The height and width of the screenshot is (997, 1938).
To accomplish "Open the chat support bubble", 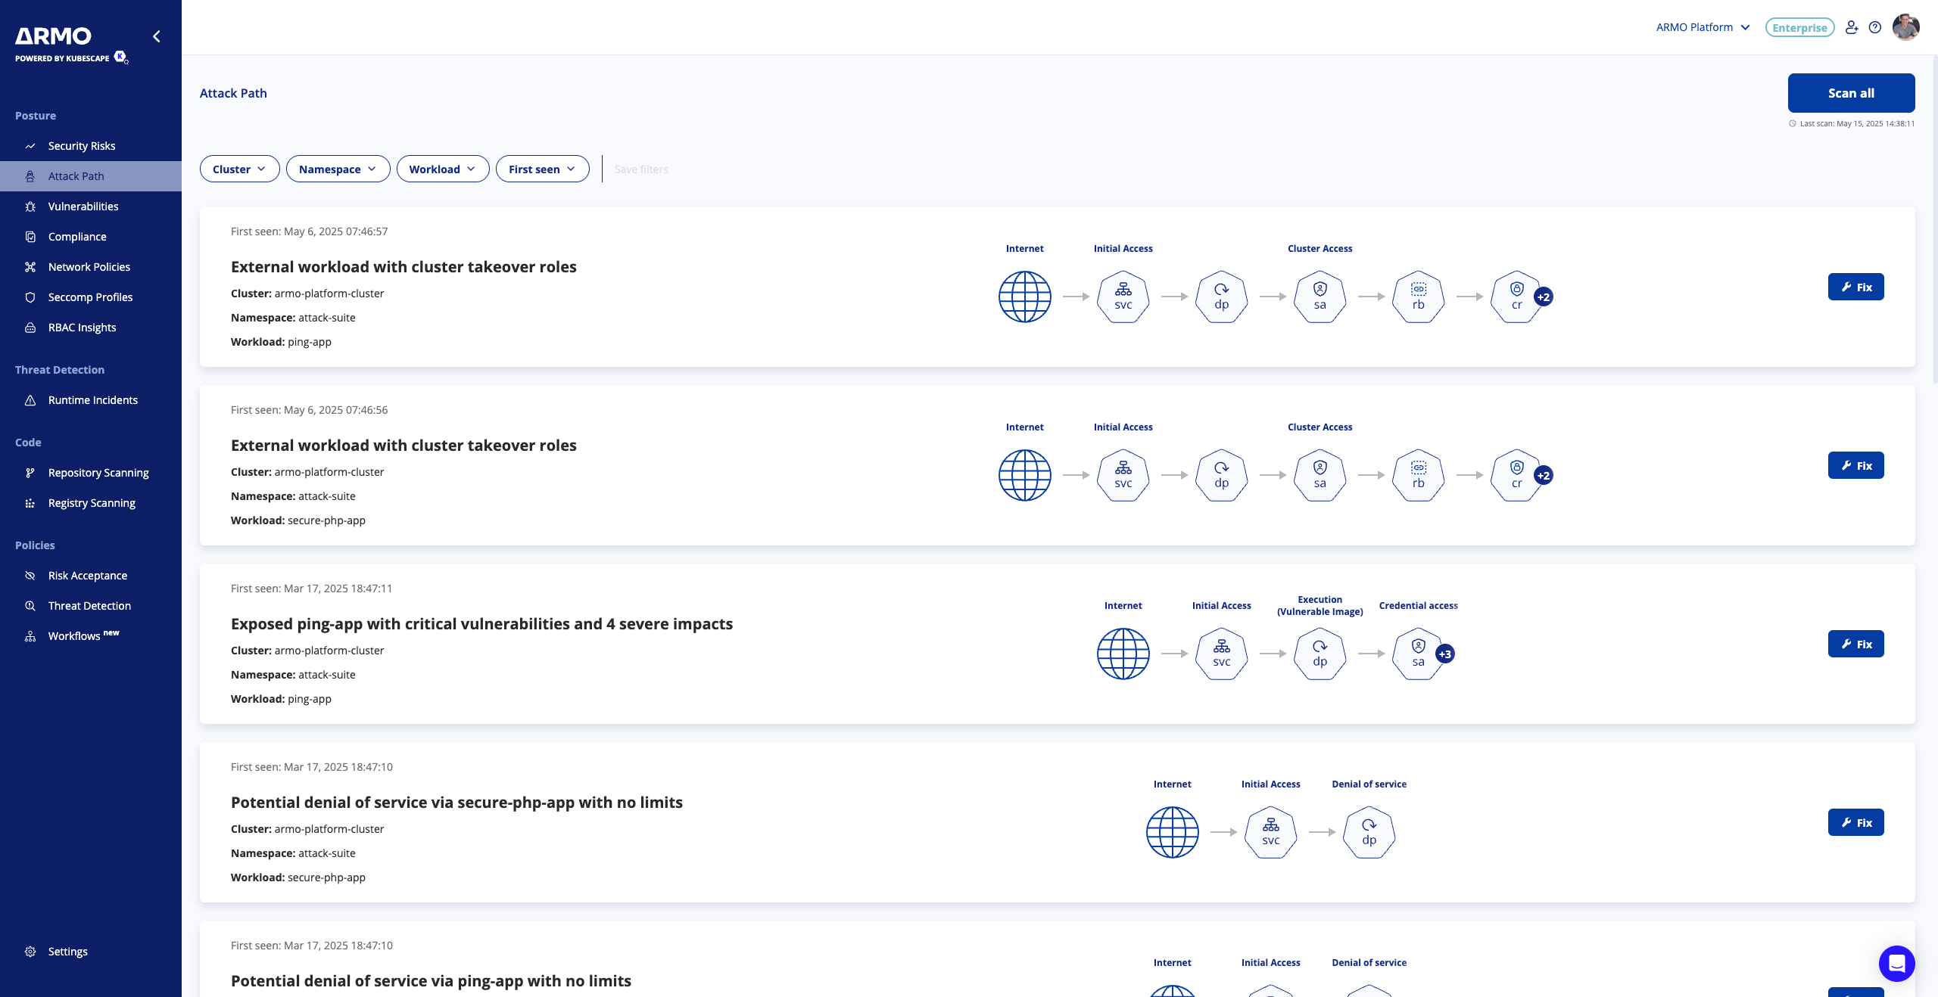I will [x=1896, y=963].
